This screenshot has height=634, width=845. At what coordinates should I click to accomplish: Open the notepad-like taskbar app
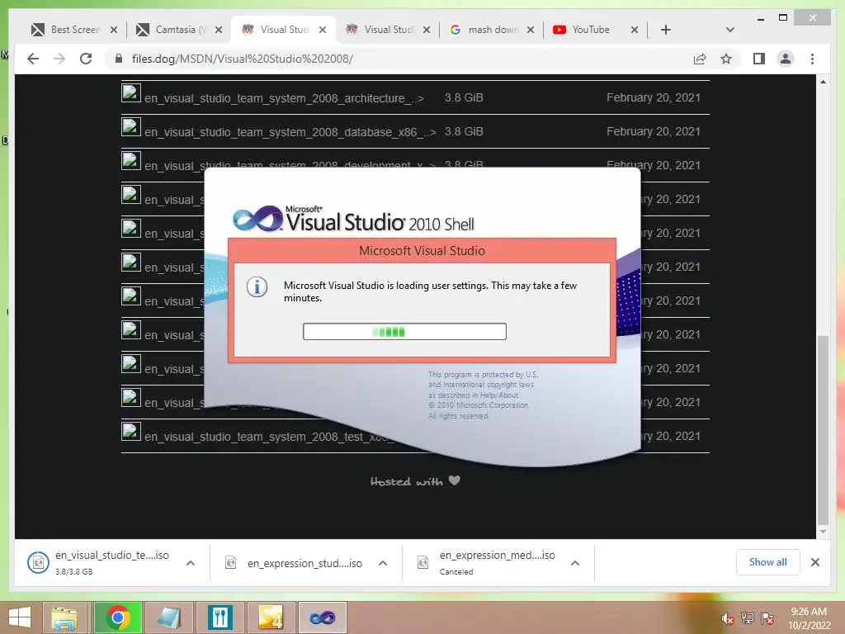coord(168,617)
